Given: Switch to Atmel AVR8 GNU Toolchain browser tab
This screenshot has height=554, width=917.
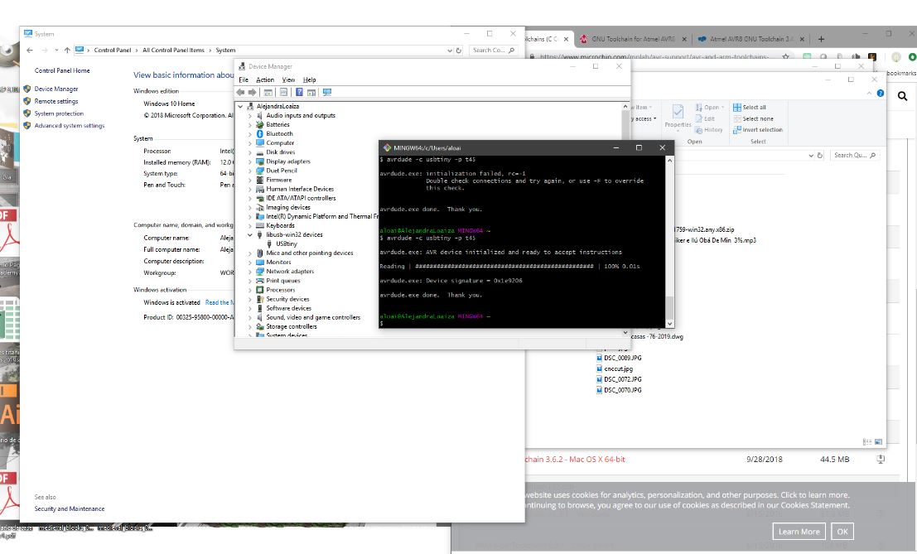Looking at the screenshot, I should (752, 39).
